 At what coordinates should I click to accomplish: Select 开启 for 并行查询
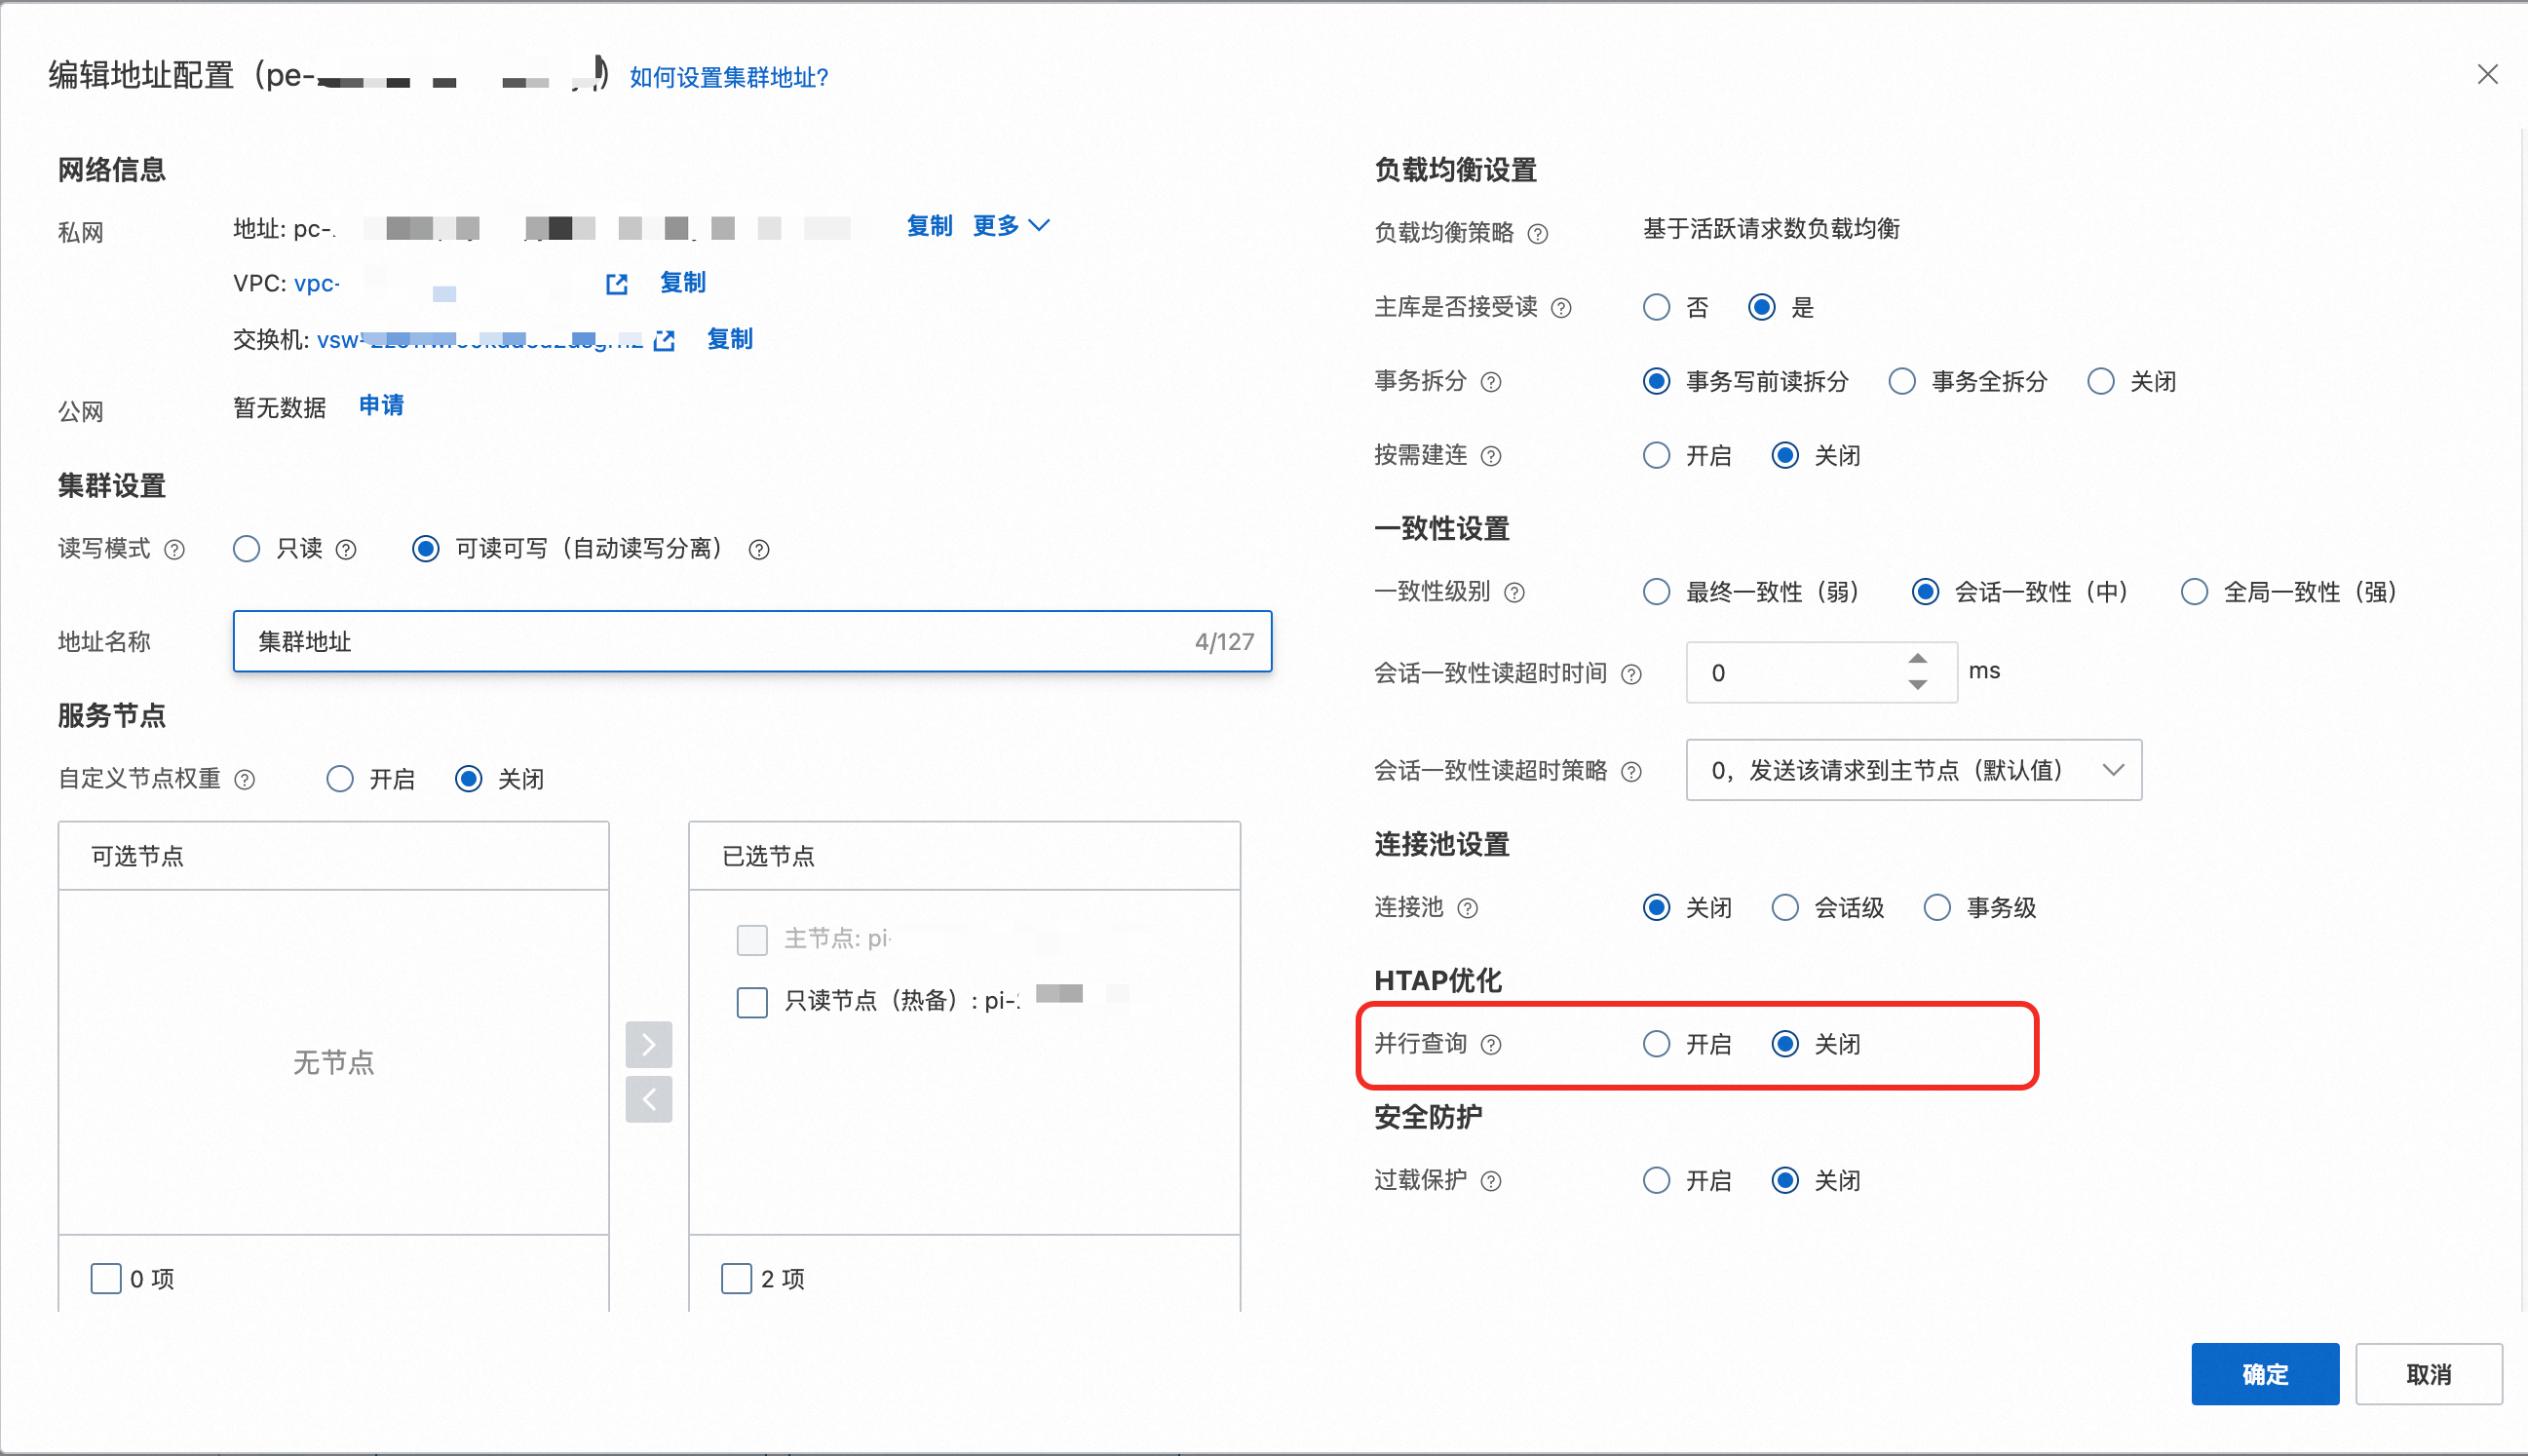pyautogui.click(x=1657, y=1044)
